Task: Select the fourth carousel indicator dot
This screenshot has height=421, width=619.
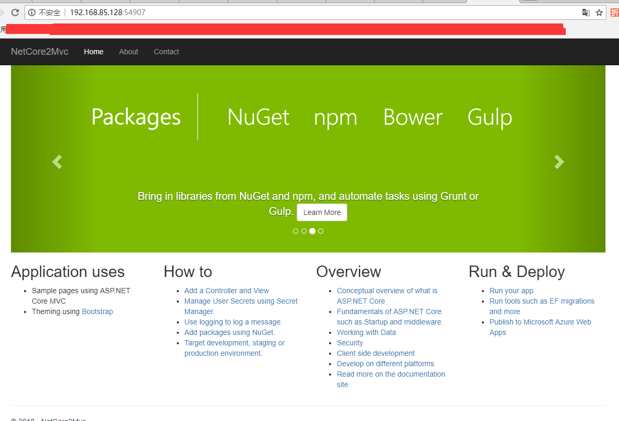Action: [x=321, y=231]
